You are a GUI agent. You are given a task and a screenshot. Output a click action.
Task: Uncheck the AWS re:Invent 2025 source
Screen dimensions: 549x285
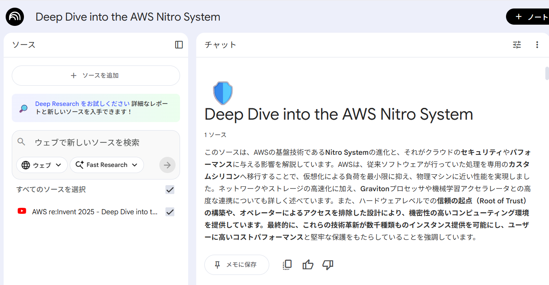[170, 211]
